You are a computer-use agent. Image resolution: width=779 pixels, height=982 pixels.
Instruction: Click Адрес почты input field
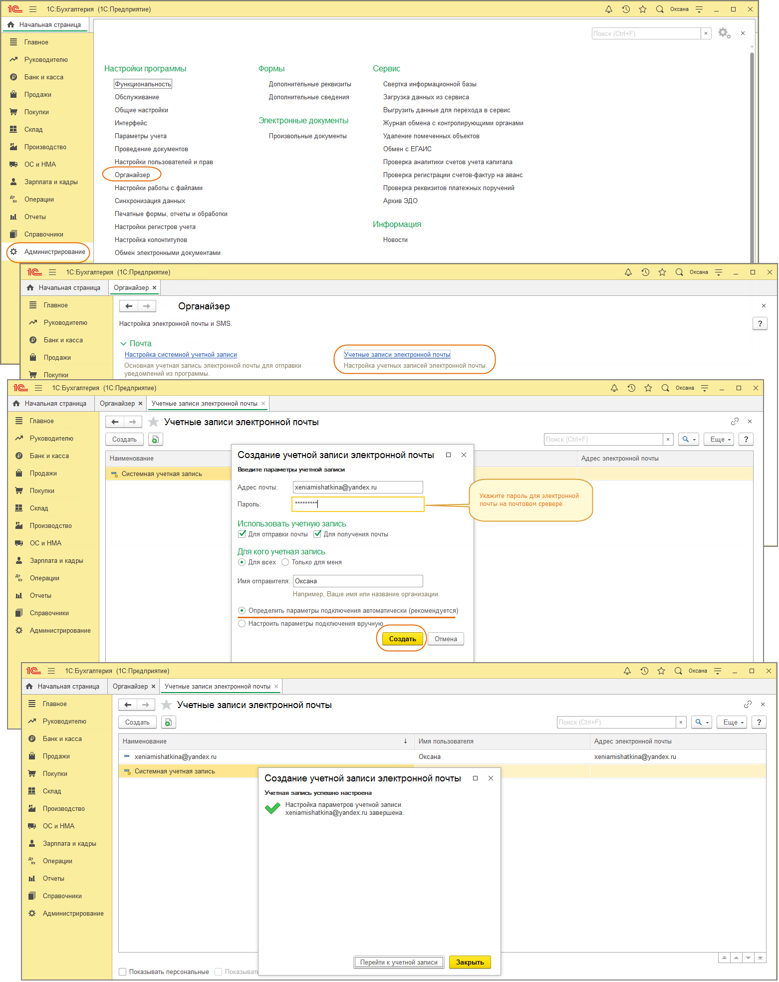(x=358, y=487)
